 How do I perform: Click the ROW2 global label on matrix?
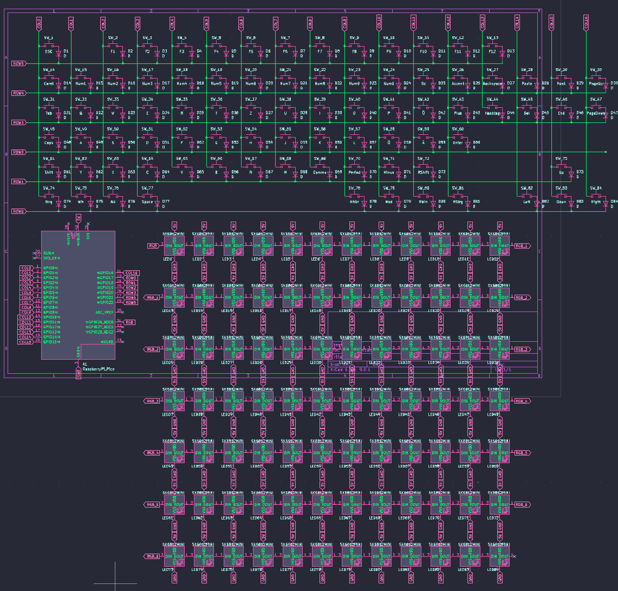coord(19,152)
